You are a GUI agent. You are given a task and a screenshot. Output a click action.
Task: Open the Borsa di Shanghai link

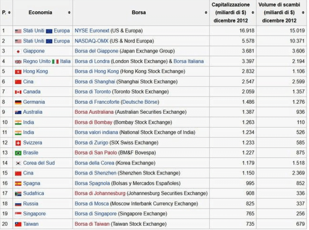(x=95, y=82)
